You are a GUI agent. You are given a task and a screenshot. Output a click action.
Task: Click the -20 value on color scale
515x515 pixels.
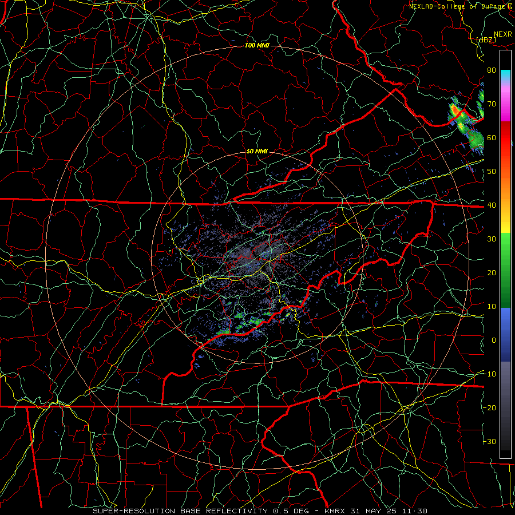489,408
